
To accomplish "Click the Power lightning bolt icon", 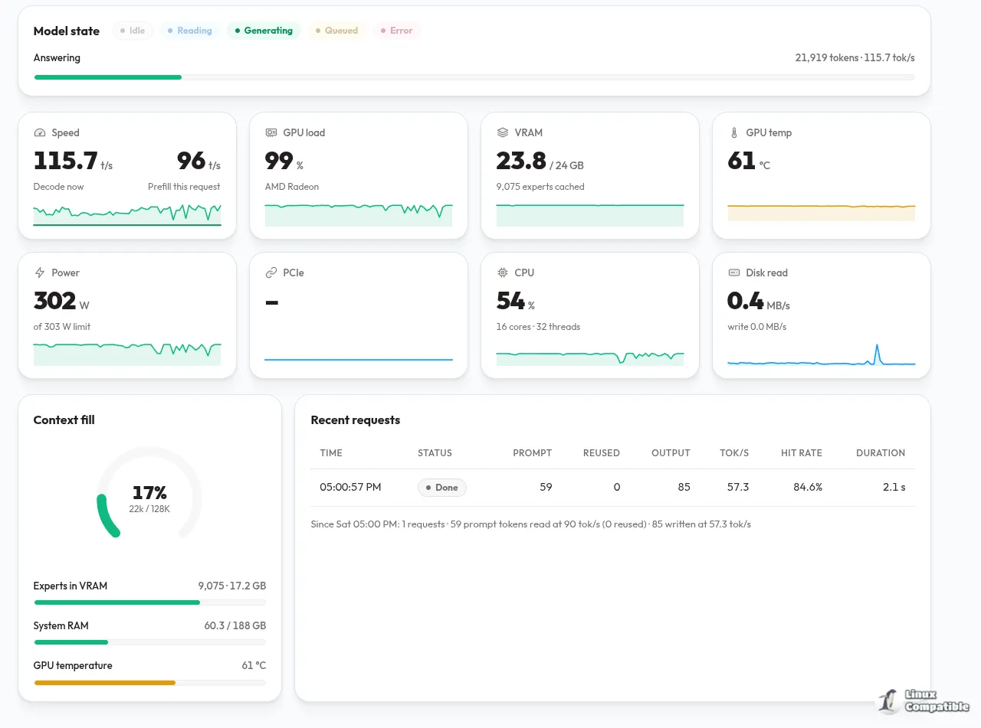I will click(x=40, y=273).
